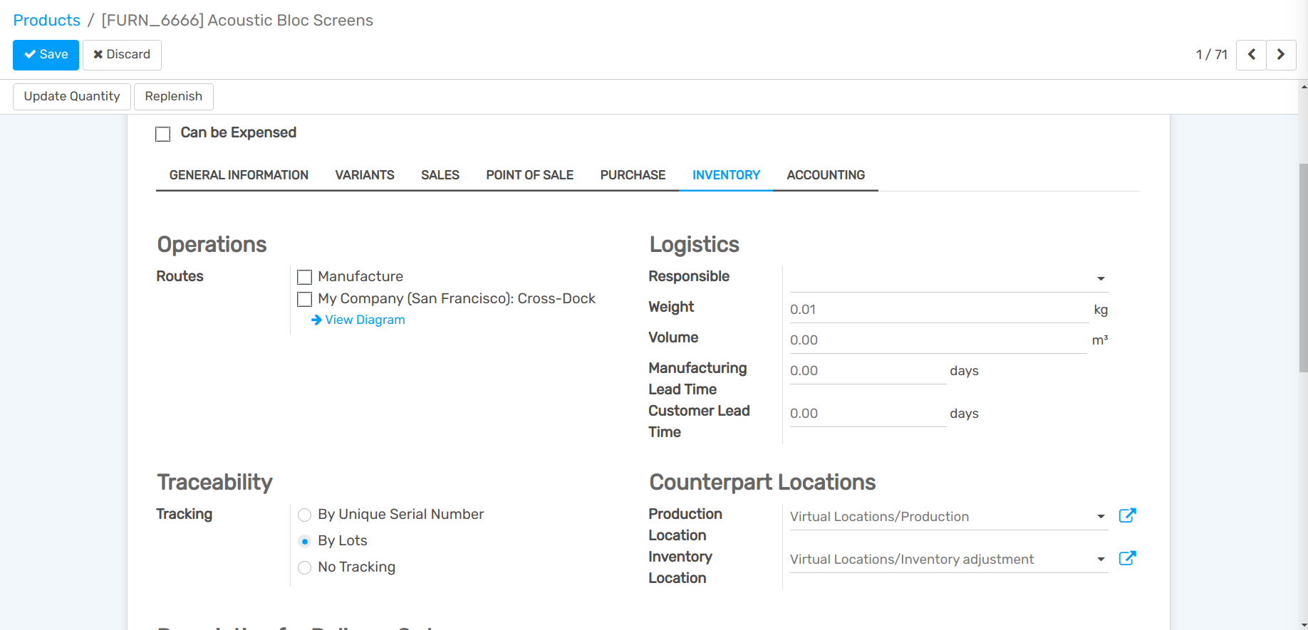Open Production Location external link icon
Viewport: 1308px width, 630px height.
1127,515
